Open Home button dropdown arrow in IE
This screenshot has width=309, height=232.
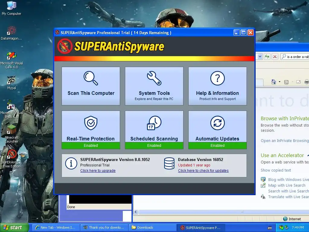pos(279,82)
